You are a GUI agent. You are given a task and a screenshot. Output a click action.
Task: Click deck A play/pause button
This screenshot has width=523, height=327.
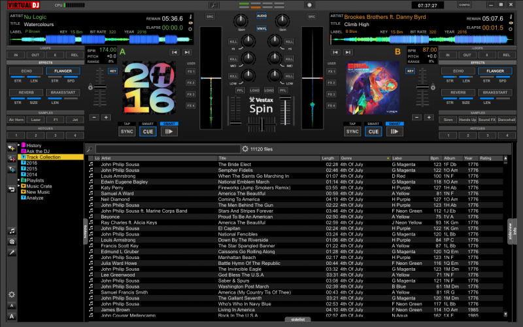tap(169, 131)
